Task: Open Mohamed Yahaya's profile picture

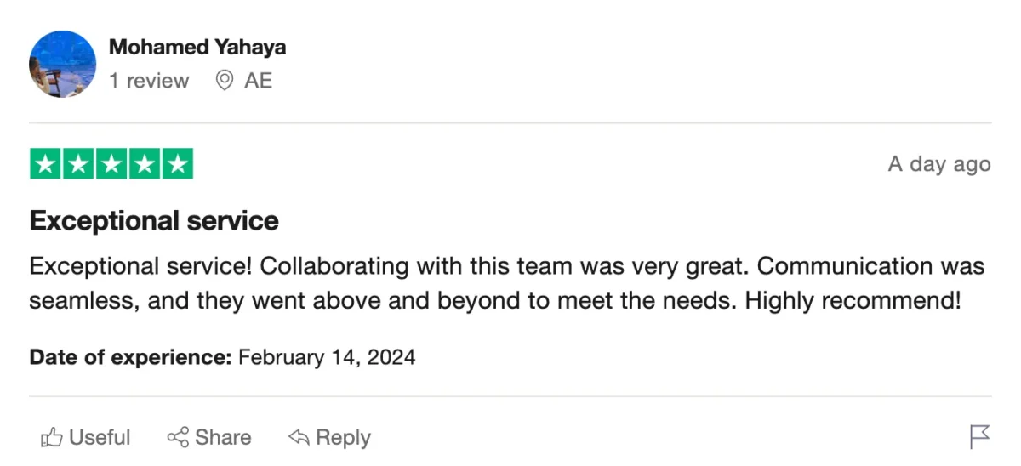Action: [63, 64]
